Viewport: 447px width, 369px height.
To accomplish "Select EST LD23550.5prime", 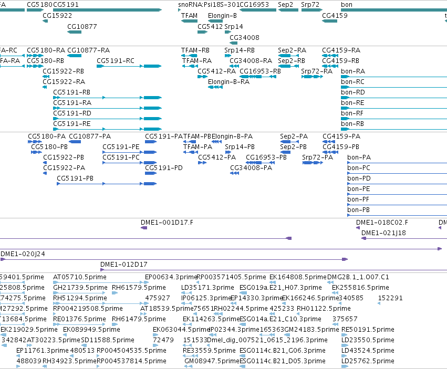I will pos(345,345).
